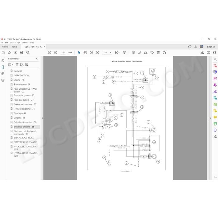
Task: Open the Window menu
Action: point(25,43)
